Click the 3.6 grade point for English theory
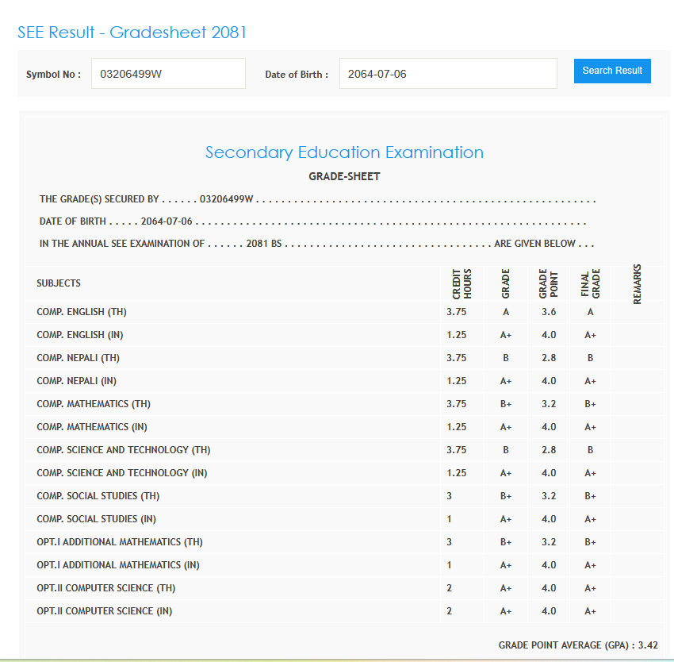The image size is (674, 662). click(549, 312)
